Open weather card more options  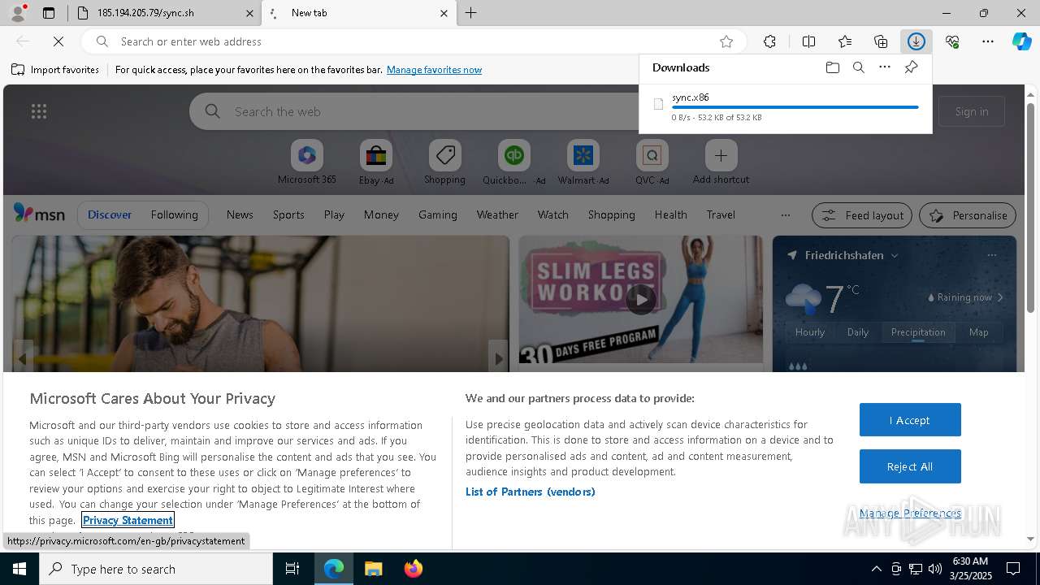[992, 255]
